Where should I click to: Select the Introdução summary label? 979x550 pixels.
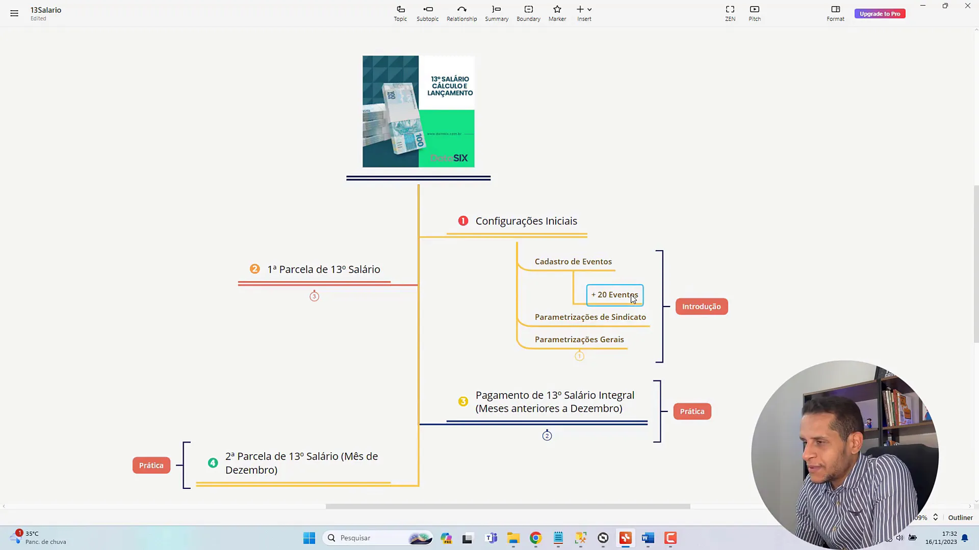click(701, 307)
